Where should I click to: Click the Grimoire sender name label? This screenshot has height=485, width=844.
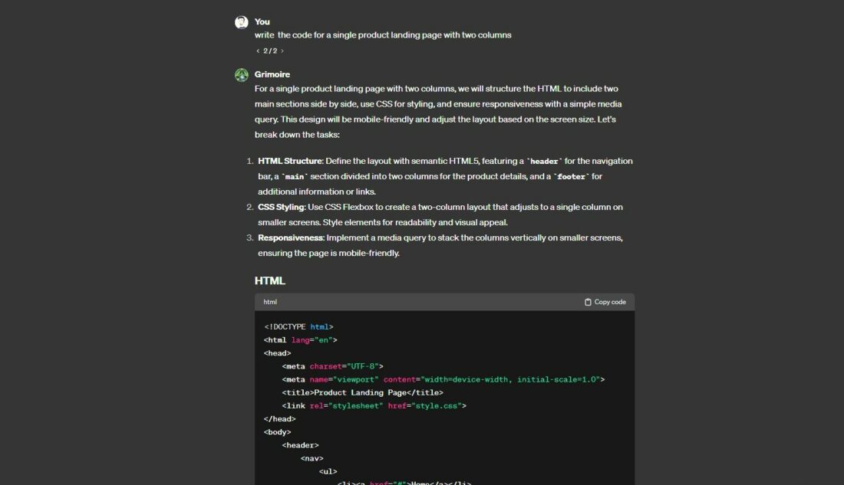pyautogui.click(x=273, y=74)
